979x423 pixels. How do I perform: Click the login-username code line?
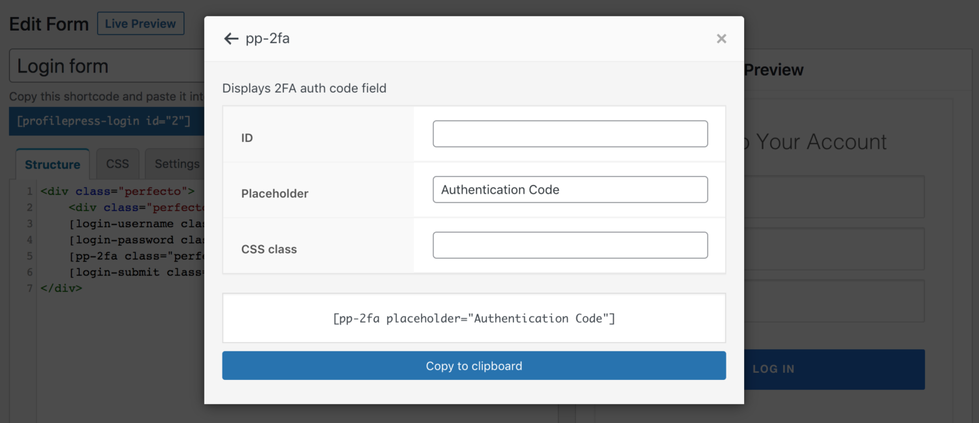(x=136, y=224)
